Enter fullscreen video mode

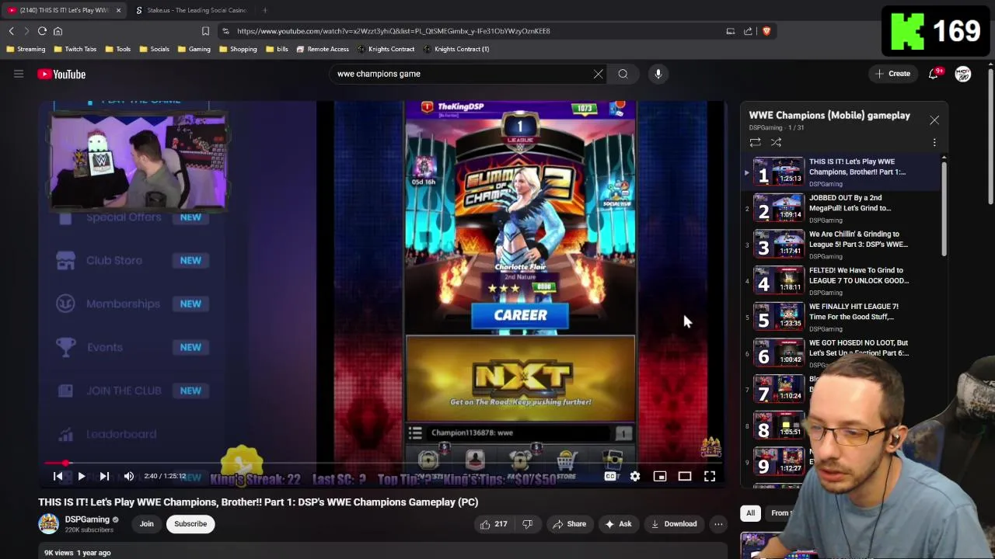tap(710, 476)
